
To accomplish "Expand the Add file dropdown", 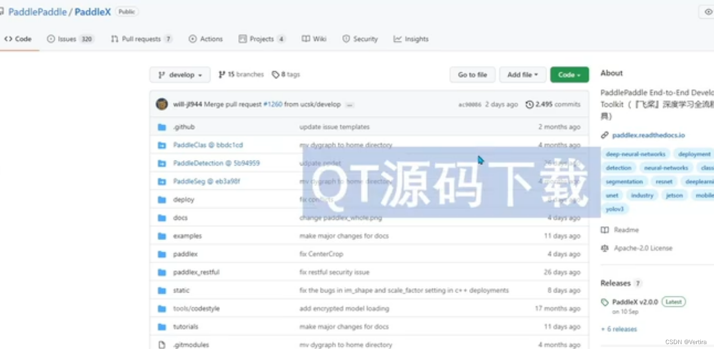I will [x=523, y=75].
